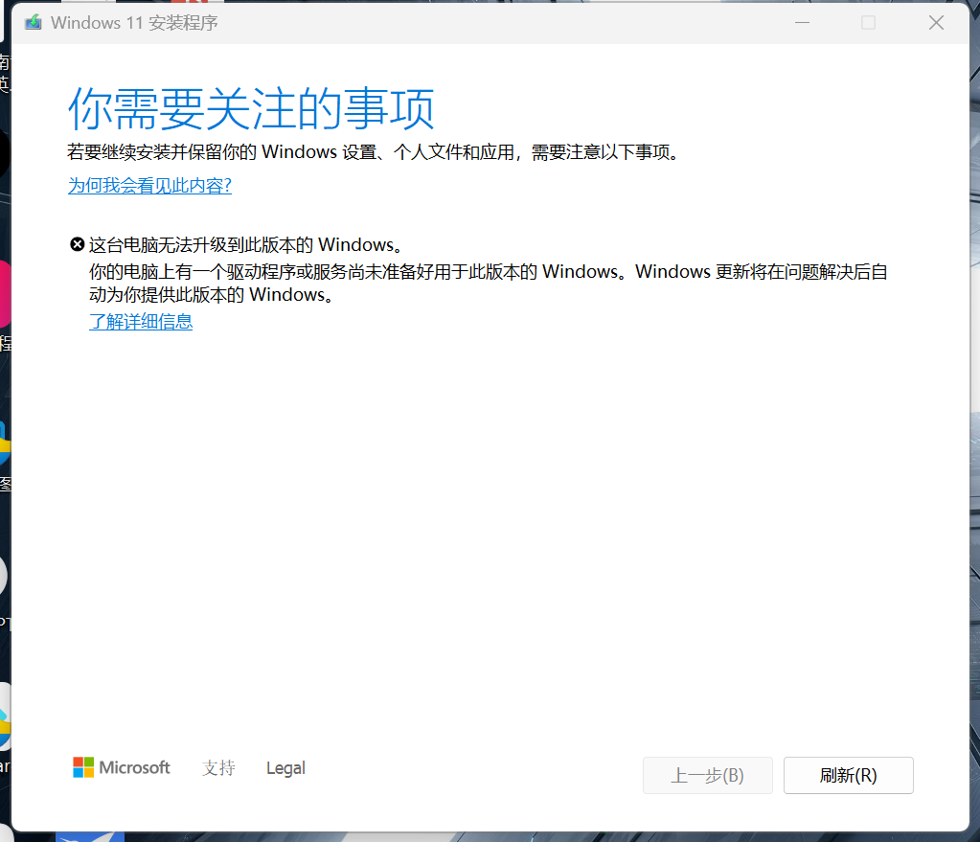Open the Legal link in footer
The image size is (980, 842).
(285, 767)
